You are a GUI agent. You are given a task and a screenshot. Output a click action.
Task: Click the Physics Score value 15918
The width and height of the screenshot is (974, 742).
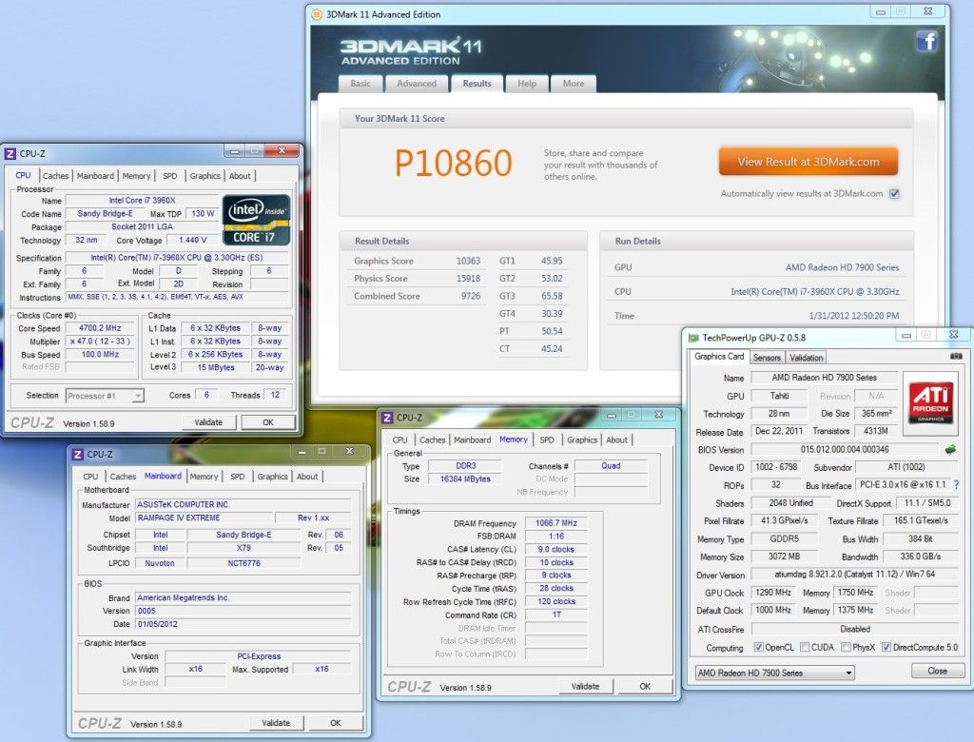click(468, 279)
